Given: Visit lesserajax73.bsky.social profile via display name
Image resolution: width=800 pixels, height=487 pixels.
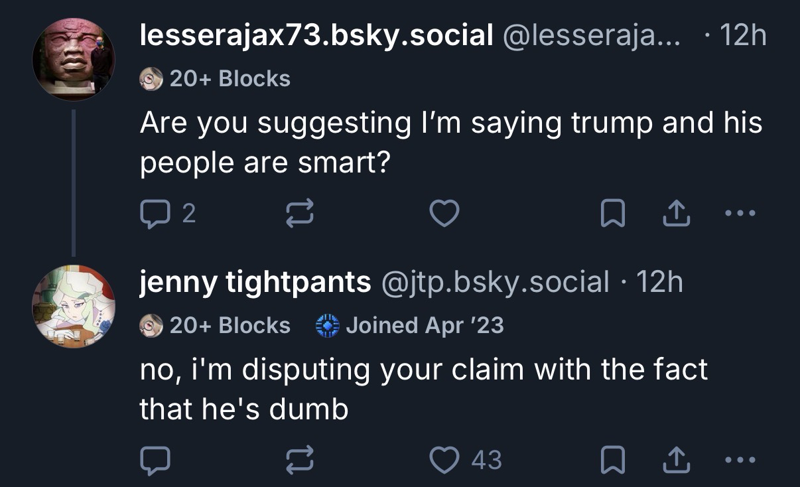Looking at the screenshot, I should click(x=316, y=35).
